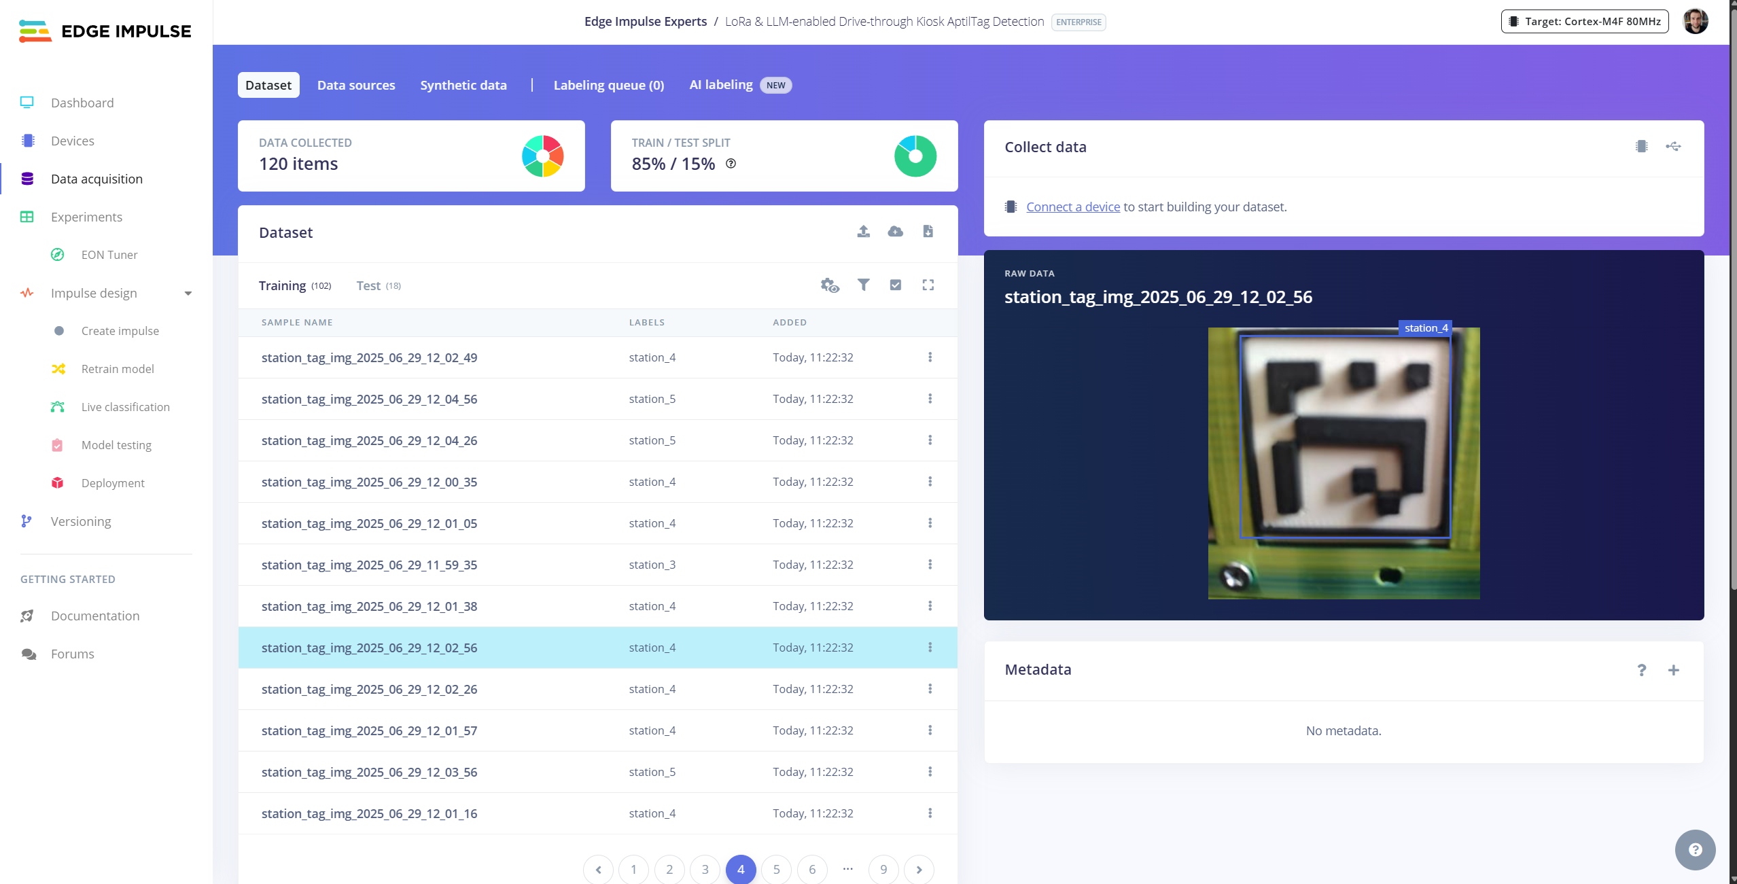Open options menu for station_tag_img_2025_06_29_11_59_35 row
Image resolution: width=1737 pixels, height=884 pixels.
[x=930, y=565]
